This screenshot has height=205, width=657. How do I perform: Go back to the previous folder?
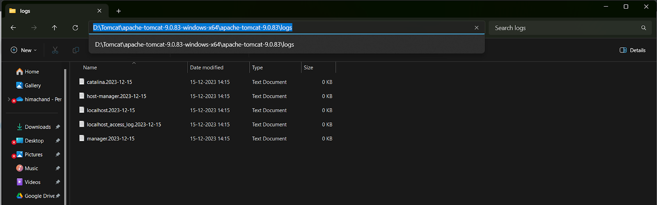tap(13, 28)
